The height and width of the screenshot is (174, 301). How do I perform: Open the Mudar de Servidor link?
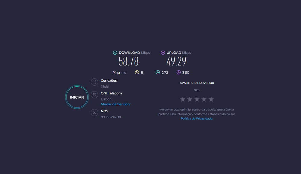coord(116,104)
